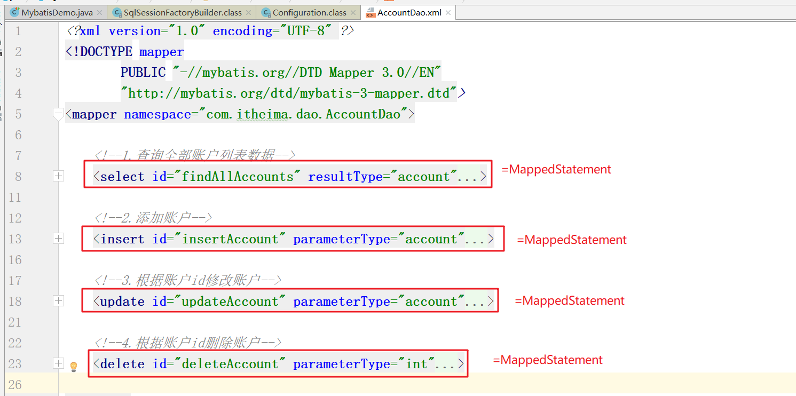Screen dimensions: 796x396
Task: Open the SqlSessionFactoryBuilder.class tab
Action: click(x=182, y=12)
